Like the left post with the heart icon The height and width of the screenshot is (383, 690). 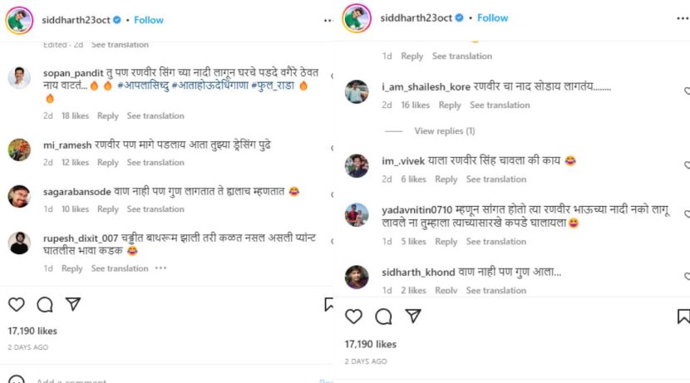[x=17, y=305]
